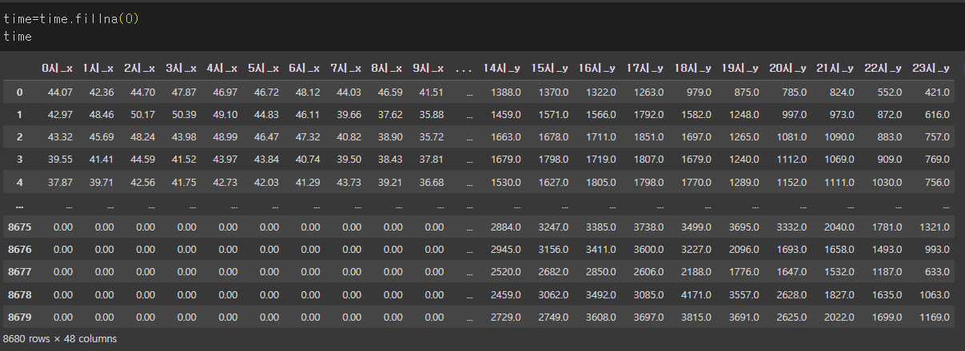Select the 3시_x column header
Screen dimensions: 965x351
(181, 69)
